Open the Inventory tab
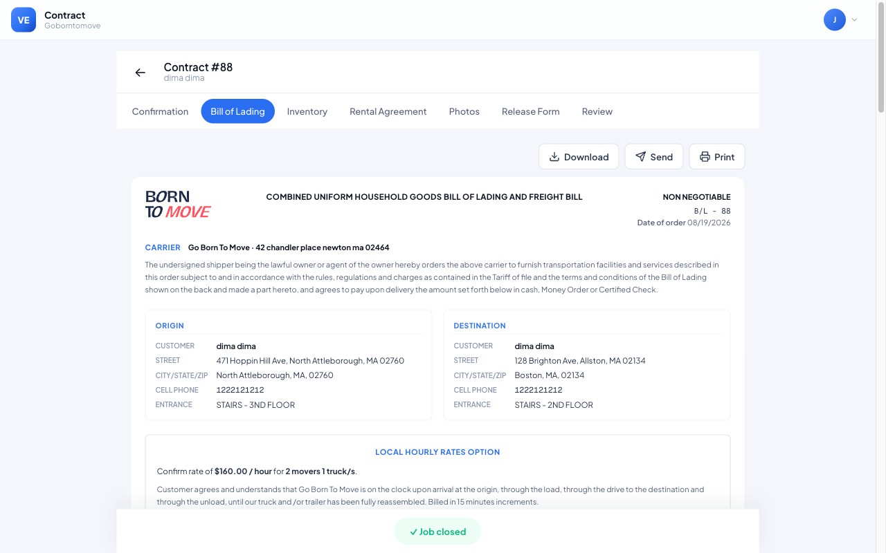This screenshot has width=886, height=553. [307, 111]
